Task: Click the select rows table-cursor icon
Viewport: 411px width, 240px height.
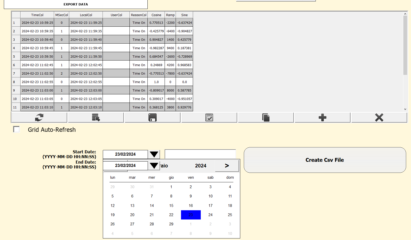Action: point(96,118)
